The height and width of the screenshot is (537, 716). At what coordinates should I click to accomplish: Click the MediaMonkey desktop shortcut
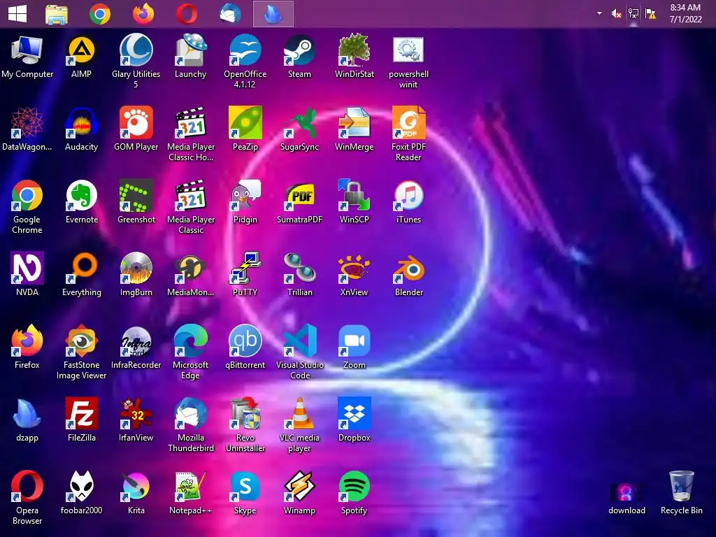pyautogui.click(x=190, y=268)
